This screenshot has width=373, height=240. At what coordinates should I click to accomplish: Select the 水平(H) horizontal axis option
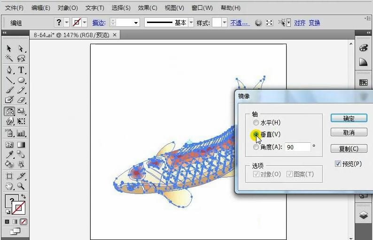pyautogui.click(x=256, y=123)
